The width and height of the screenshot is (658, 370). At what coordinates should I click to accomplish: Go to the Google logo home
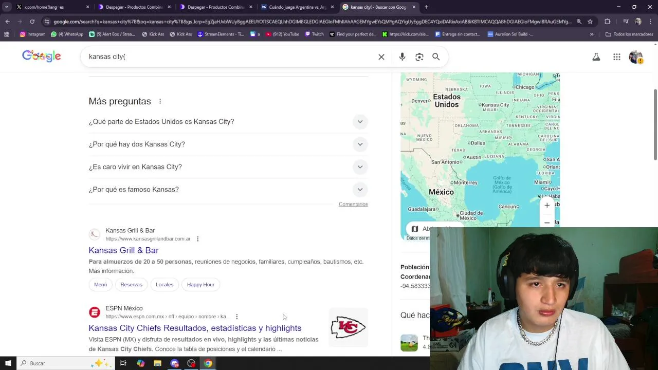tap(42, 57)
